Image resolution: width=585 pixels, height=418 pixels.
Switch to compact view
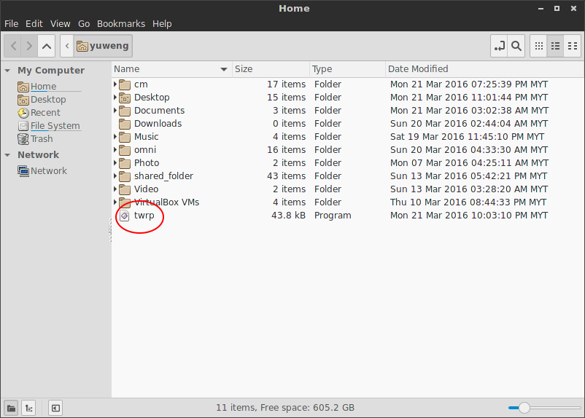click(x=573, y=46)
